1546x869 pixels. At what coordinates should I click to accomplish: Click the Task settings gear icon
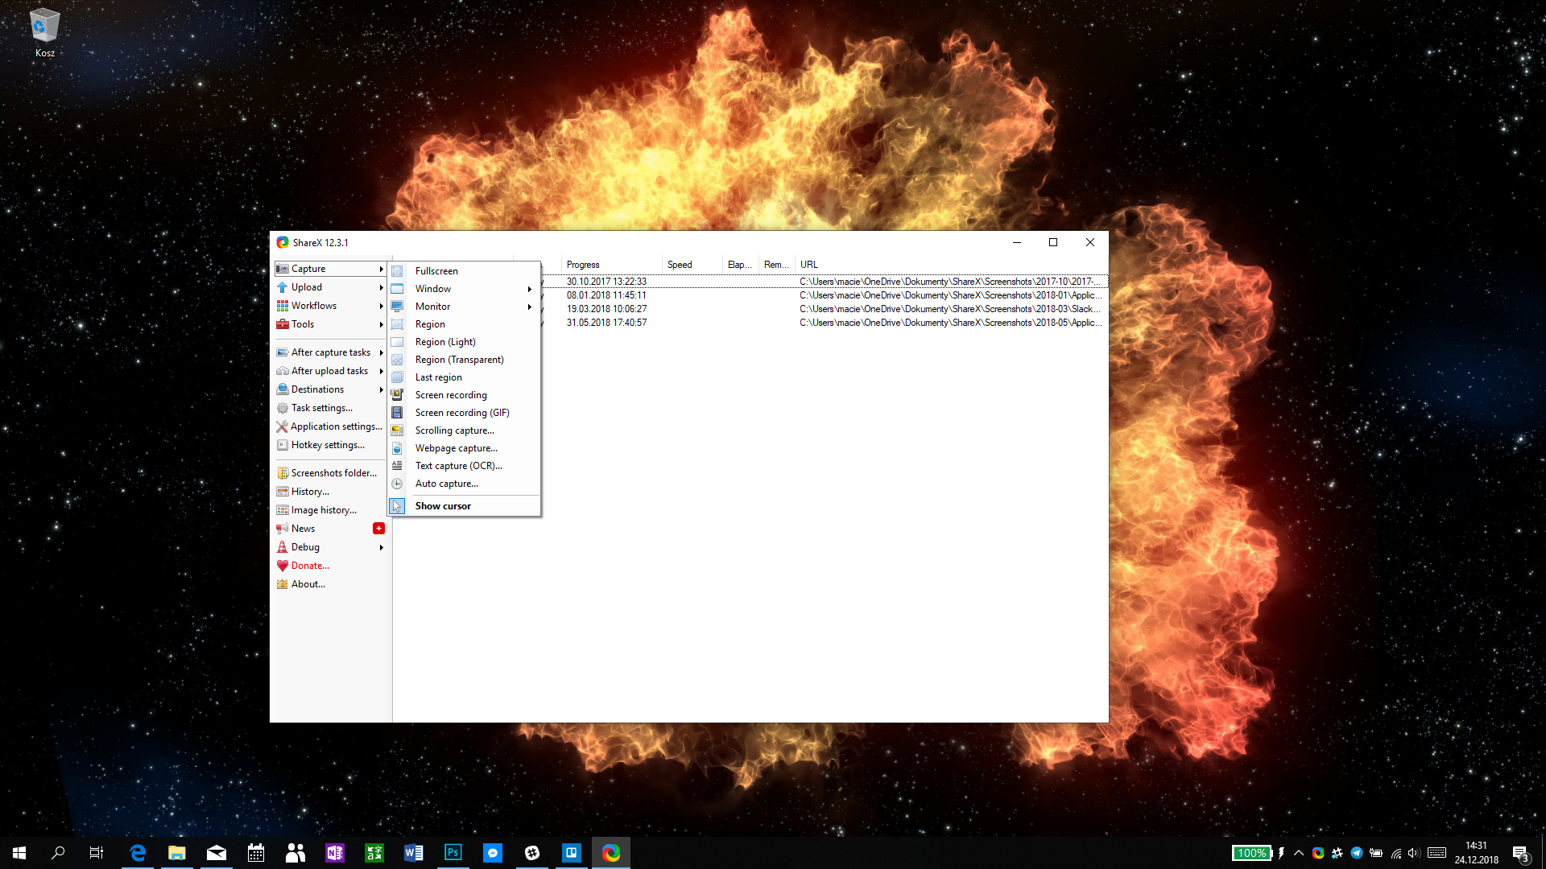point(283,408)
